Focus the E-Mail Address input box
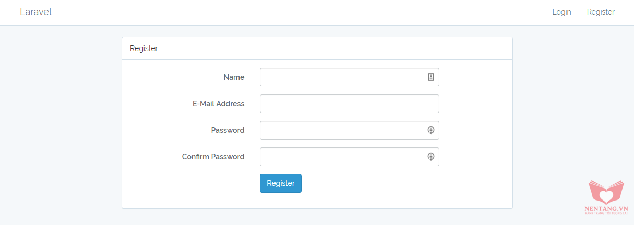 pyautogui.click(x=349, y=104)
